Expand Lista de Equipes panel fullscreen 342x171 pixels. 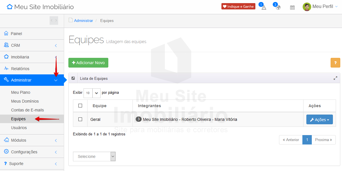[335, 78]
